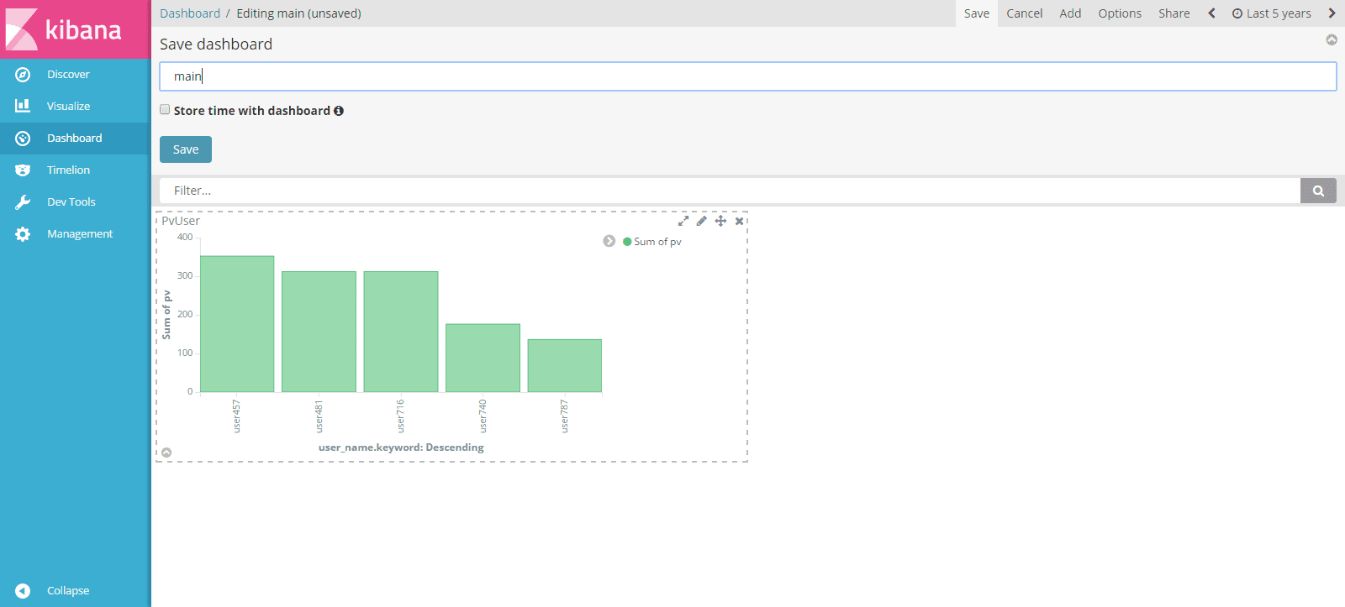The width and height of the screenshot is (1345, 607).
Task: Open PvUser panel spy toggle
Action: (x=166, y=453)
